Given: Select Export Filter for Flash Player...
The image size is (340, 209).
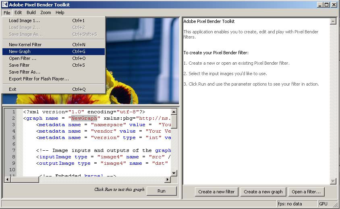Looking at the screenshot, I should coord(54,79).
